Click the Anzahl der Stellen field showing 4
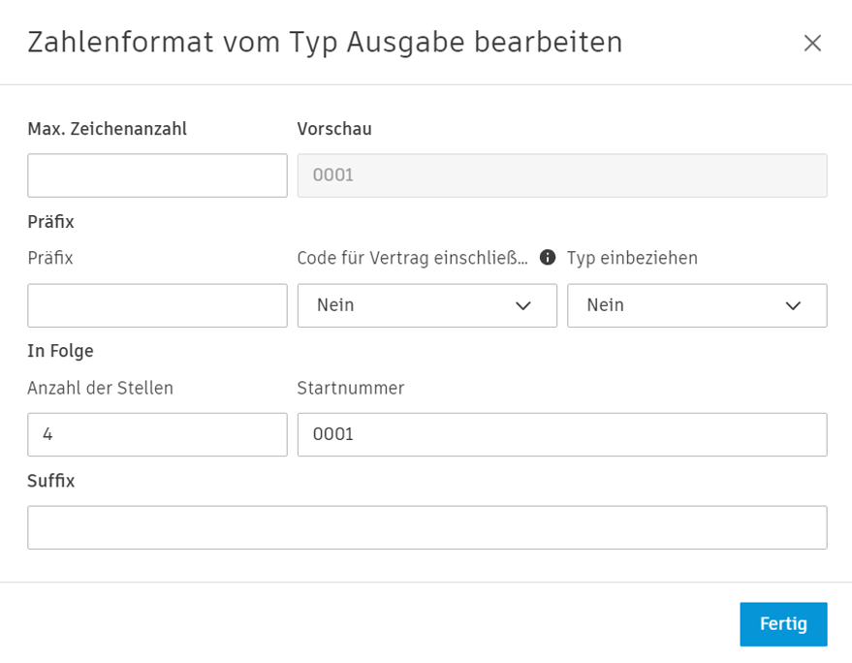Screen dimensions: 852x663 pyautogui.click(x=157, y=434)
